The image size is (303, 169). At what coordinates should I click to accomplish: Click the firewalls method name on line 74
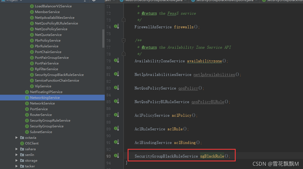184,27
